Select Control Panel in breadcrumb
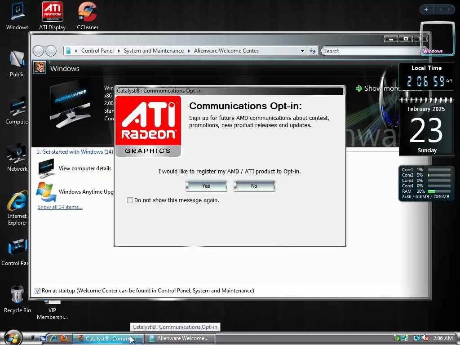This screenshot has height=345, width=460. coord(97,51)
